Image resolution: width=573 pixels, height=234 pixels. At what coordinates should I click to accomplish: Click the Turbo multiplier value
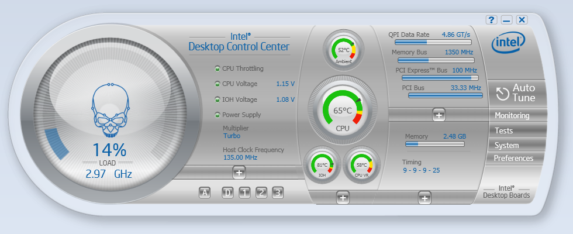click(232, 136)
